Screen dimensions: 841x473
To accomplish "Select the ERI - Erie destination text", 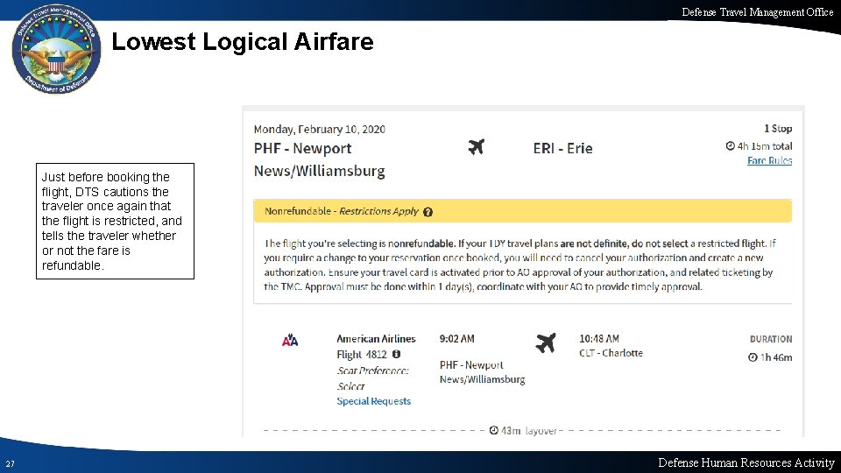I will [562, 148].
